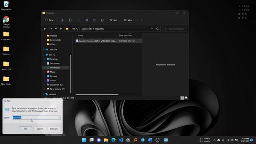
Task: Open the Windows Start button
Action: (x=84, y=140)
